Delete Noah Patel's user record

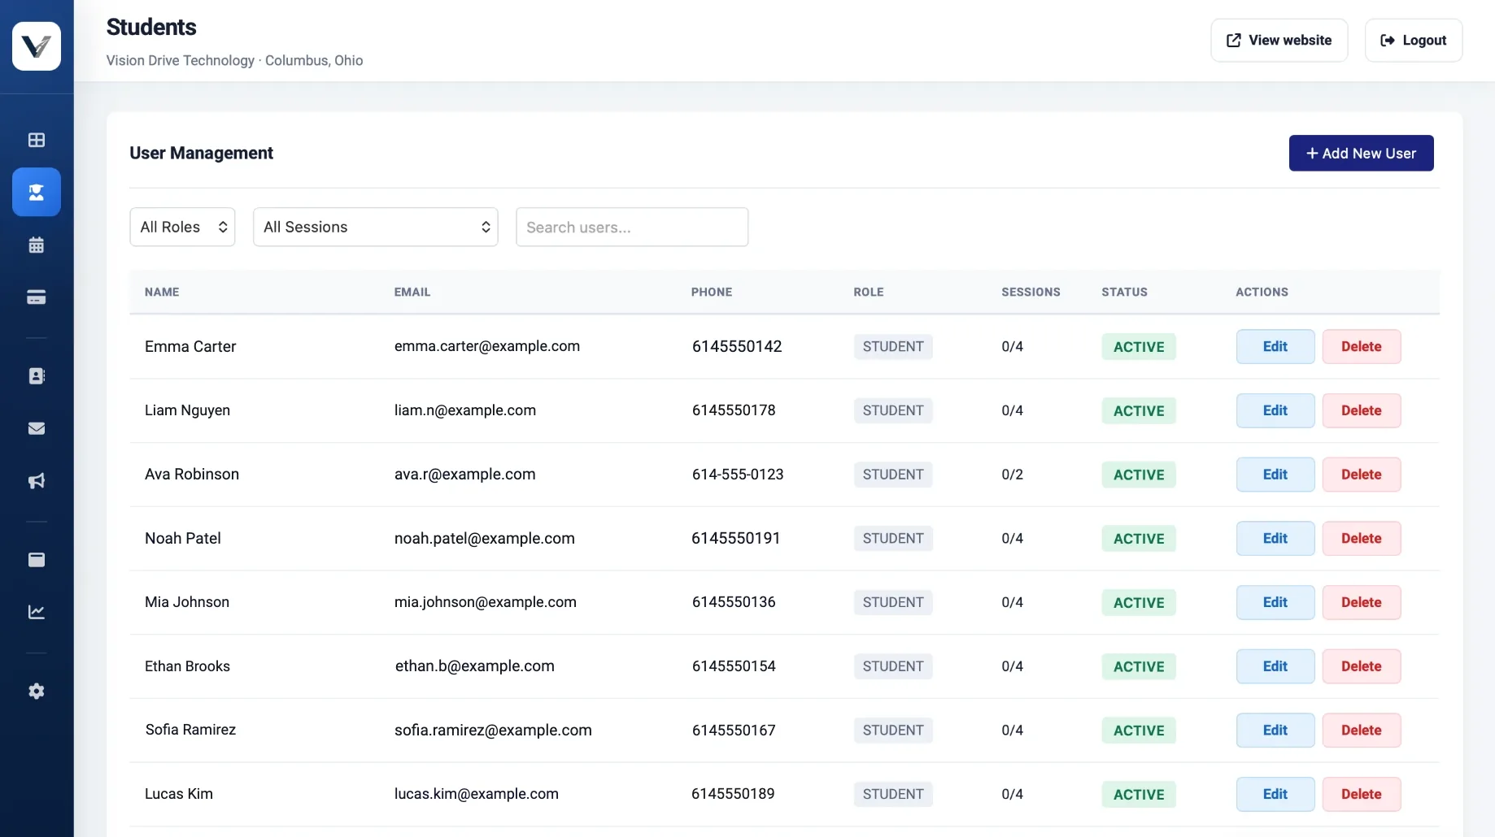[1361, 538]
